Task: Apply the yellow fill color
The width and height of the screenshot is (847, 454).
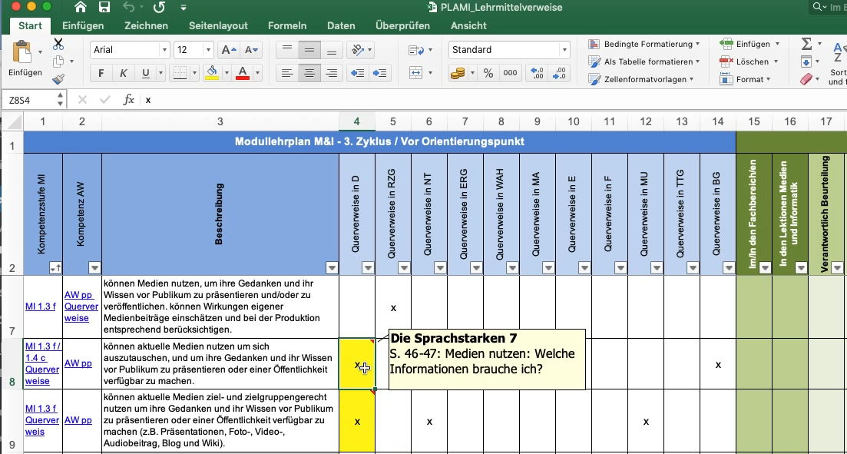Action: (x=212, y=73)
